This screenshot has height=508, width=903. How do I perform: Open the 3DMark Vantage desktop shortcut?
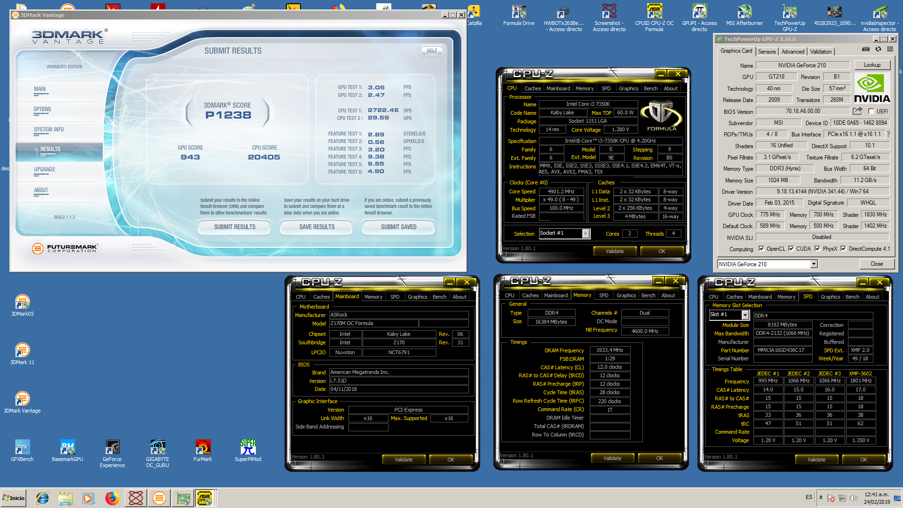pos(23,402)
